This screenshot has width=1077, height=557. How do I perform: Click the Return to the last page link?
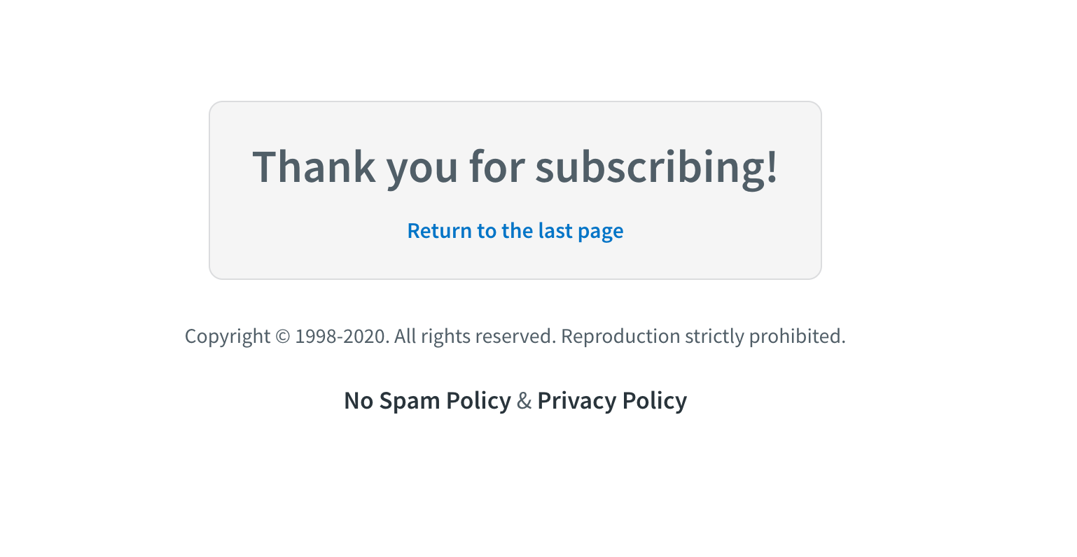(515, 231)
